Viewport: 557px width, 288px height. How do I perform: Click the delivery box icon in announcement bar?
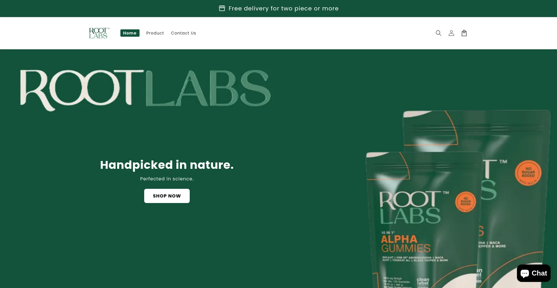pyautogui.click(x=222, y=8)
